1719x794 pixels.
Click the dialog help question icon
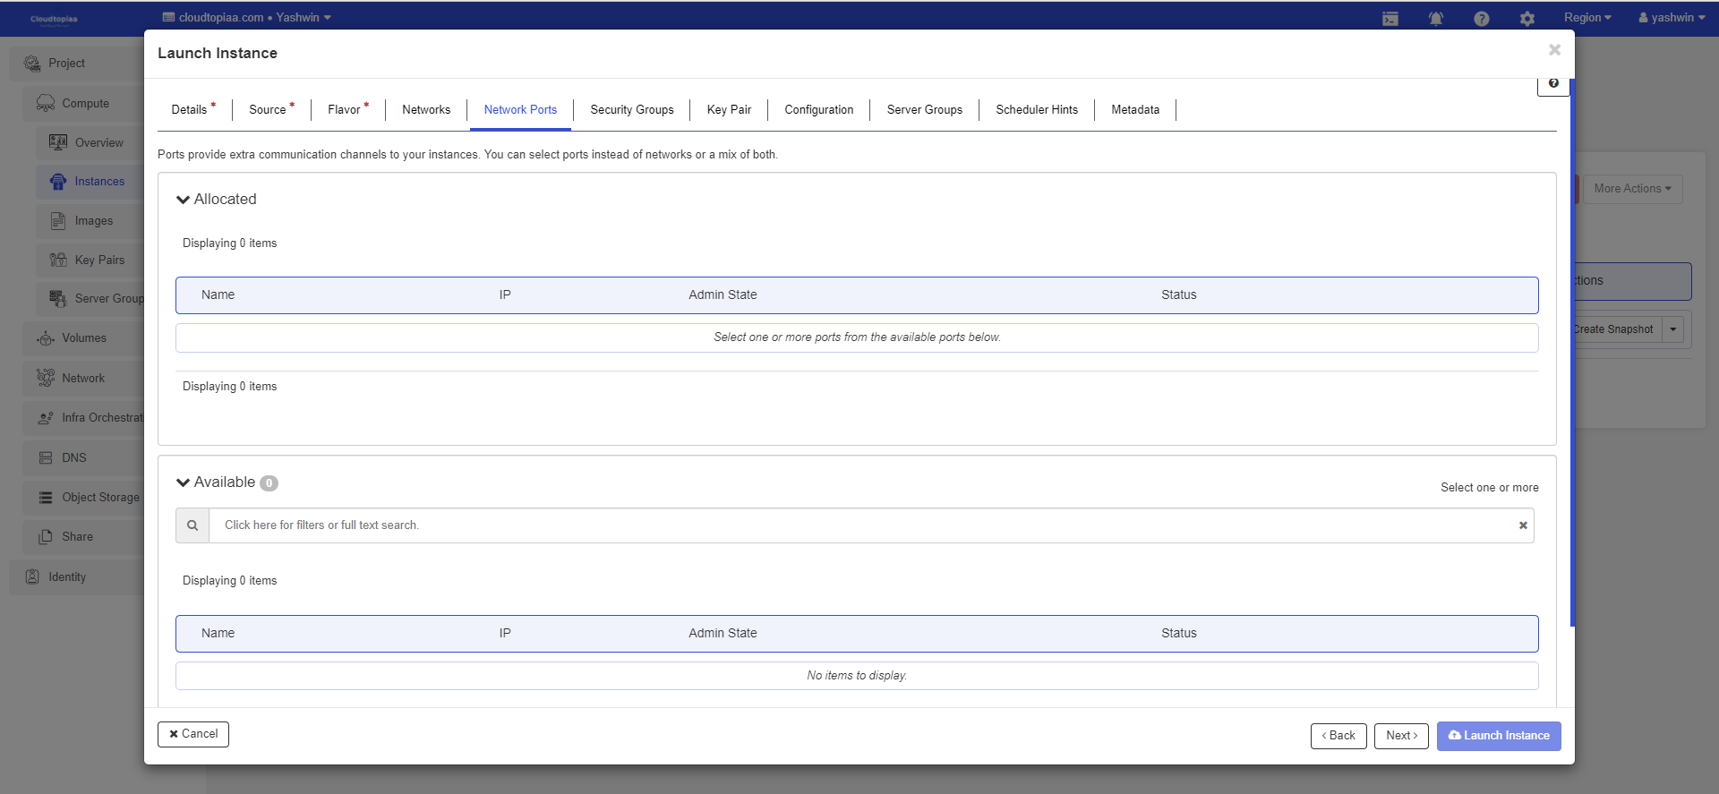pyautogui.click(x=1552, y=83)
